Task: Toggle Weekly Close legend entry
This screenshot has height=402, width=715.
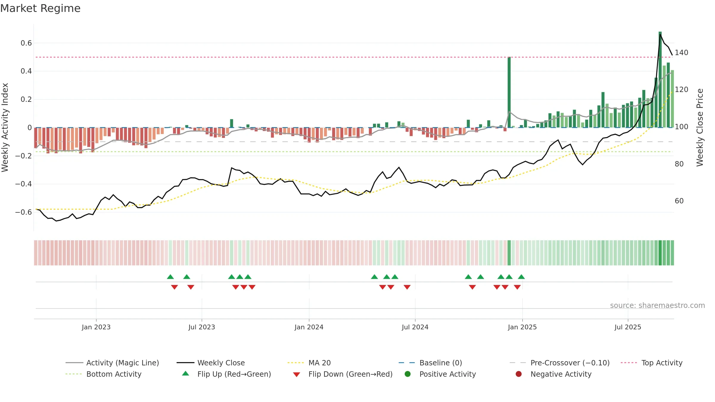Action: pyautogui.click(x=211, y=363)
